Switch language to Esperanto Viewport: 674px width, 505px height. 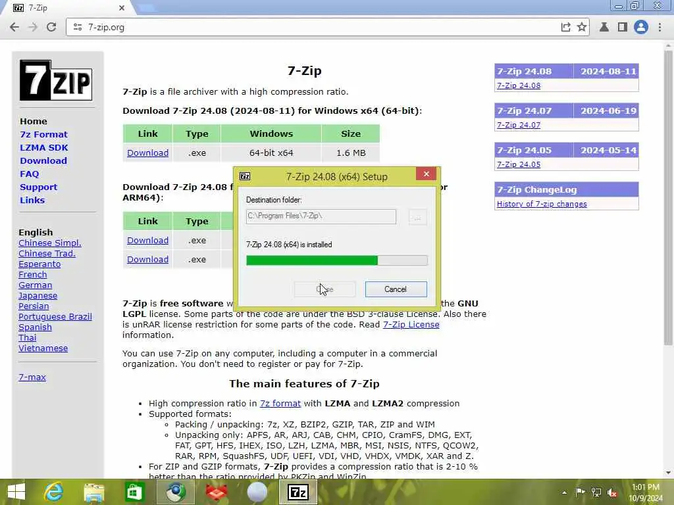tap(39, 264)
